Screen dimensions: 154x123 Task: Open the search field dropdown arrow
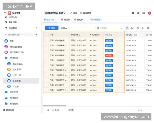coord(121,28)
